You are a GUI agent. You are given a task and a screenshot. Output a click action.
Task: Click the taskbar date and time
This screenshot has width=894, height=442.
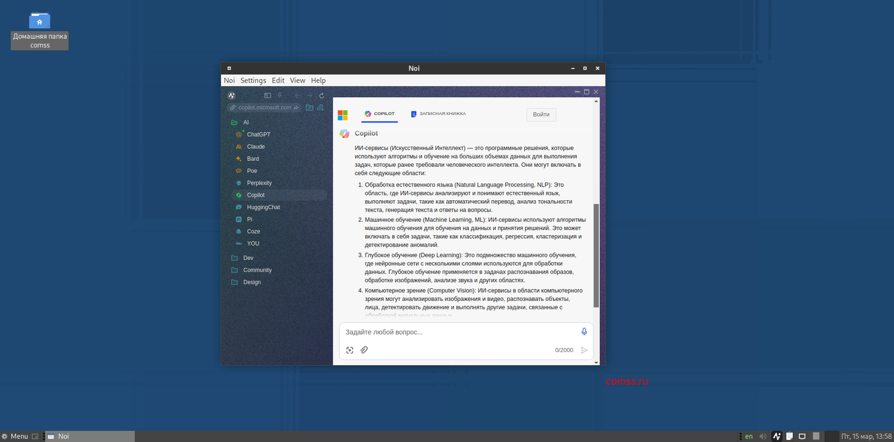point(867,437)
